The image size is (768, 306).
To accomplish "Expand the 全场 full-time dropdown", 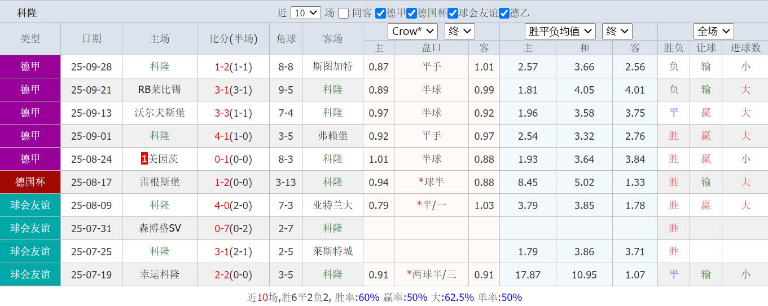I will tap(713, 31).
